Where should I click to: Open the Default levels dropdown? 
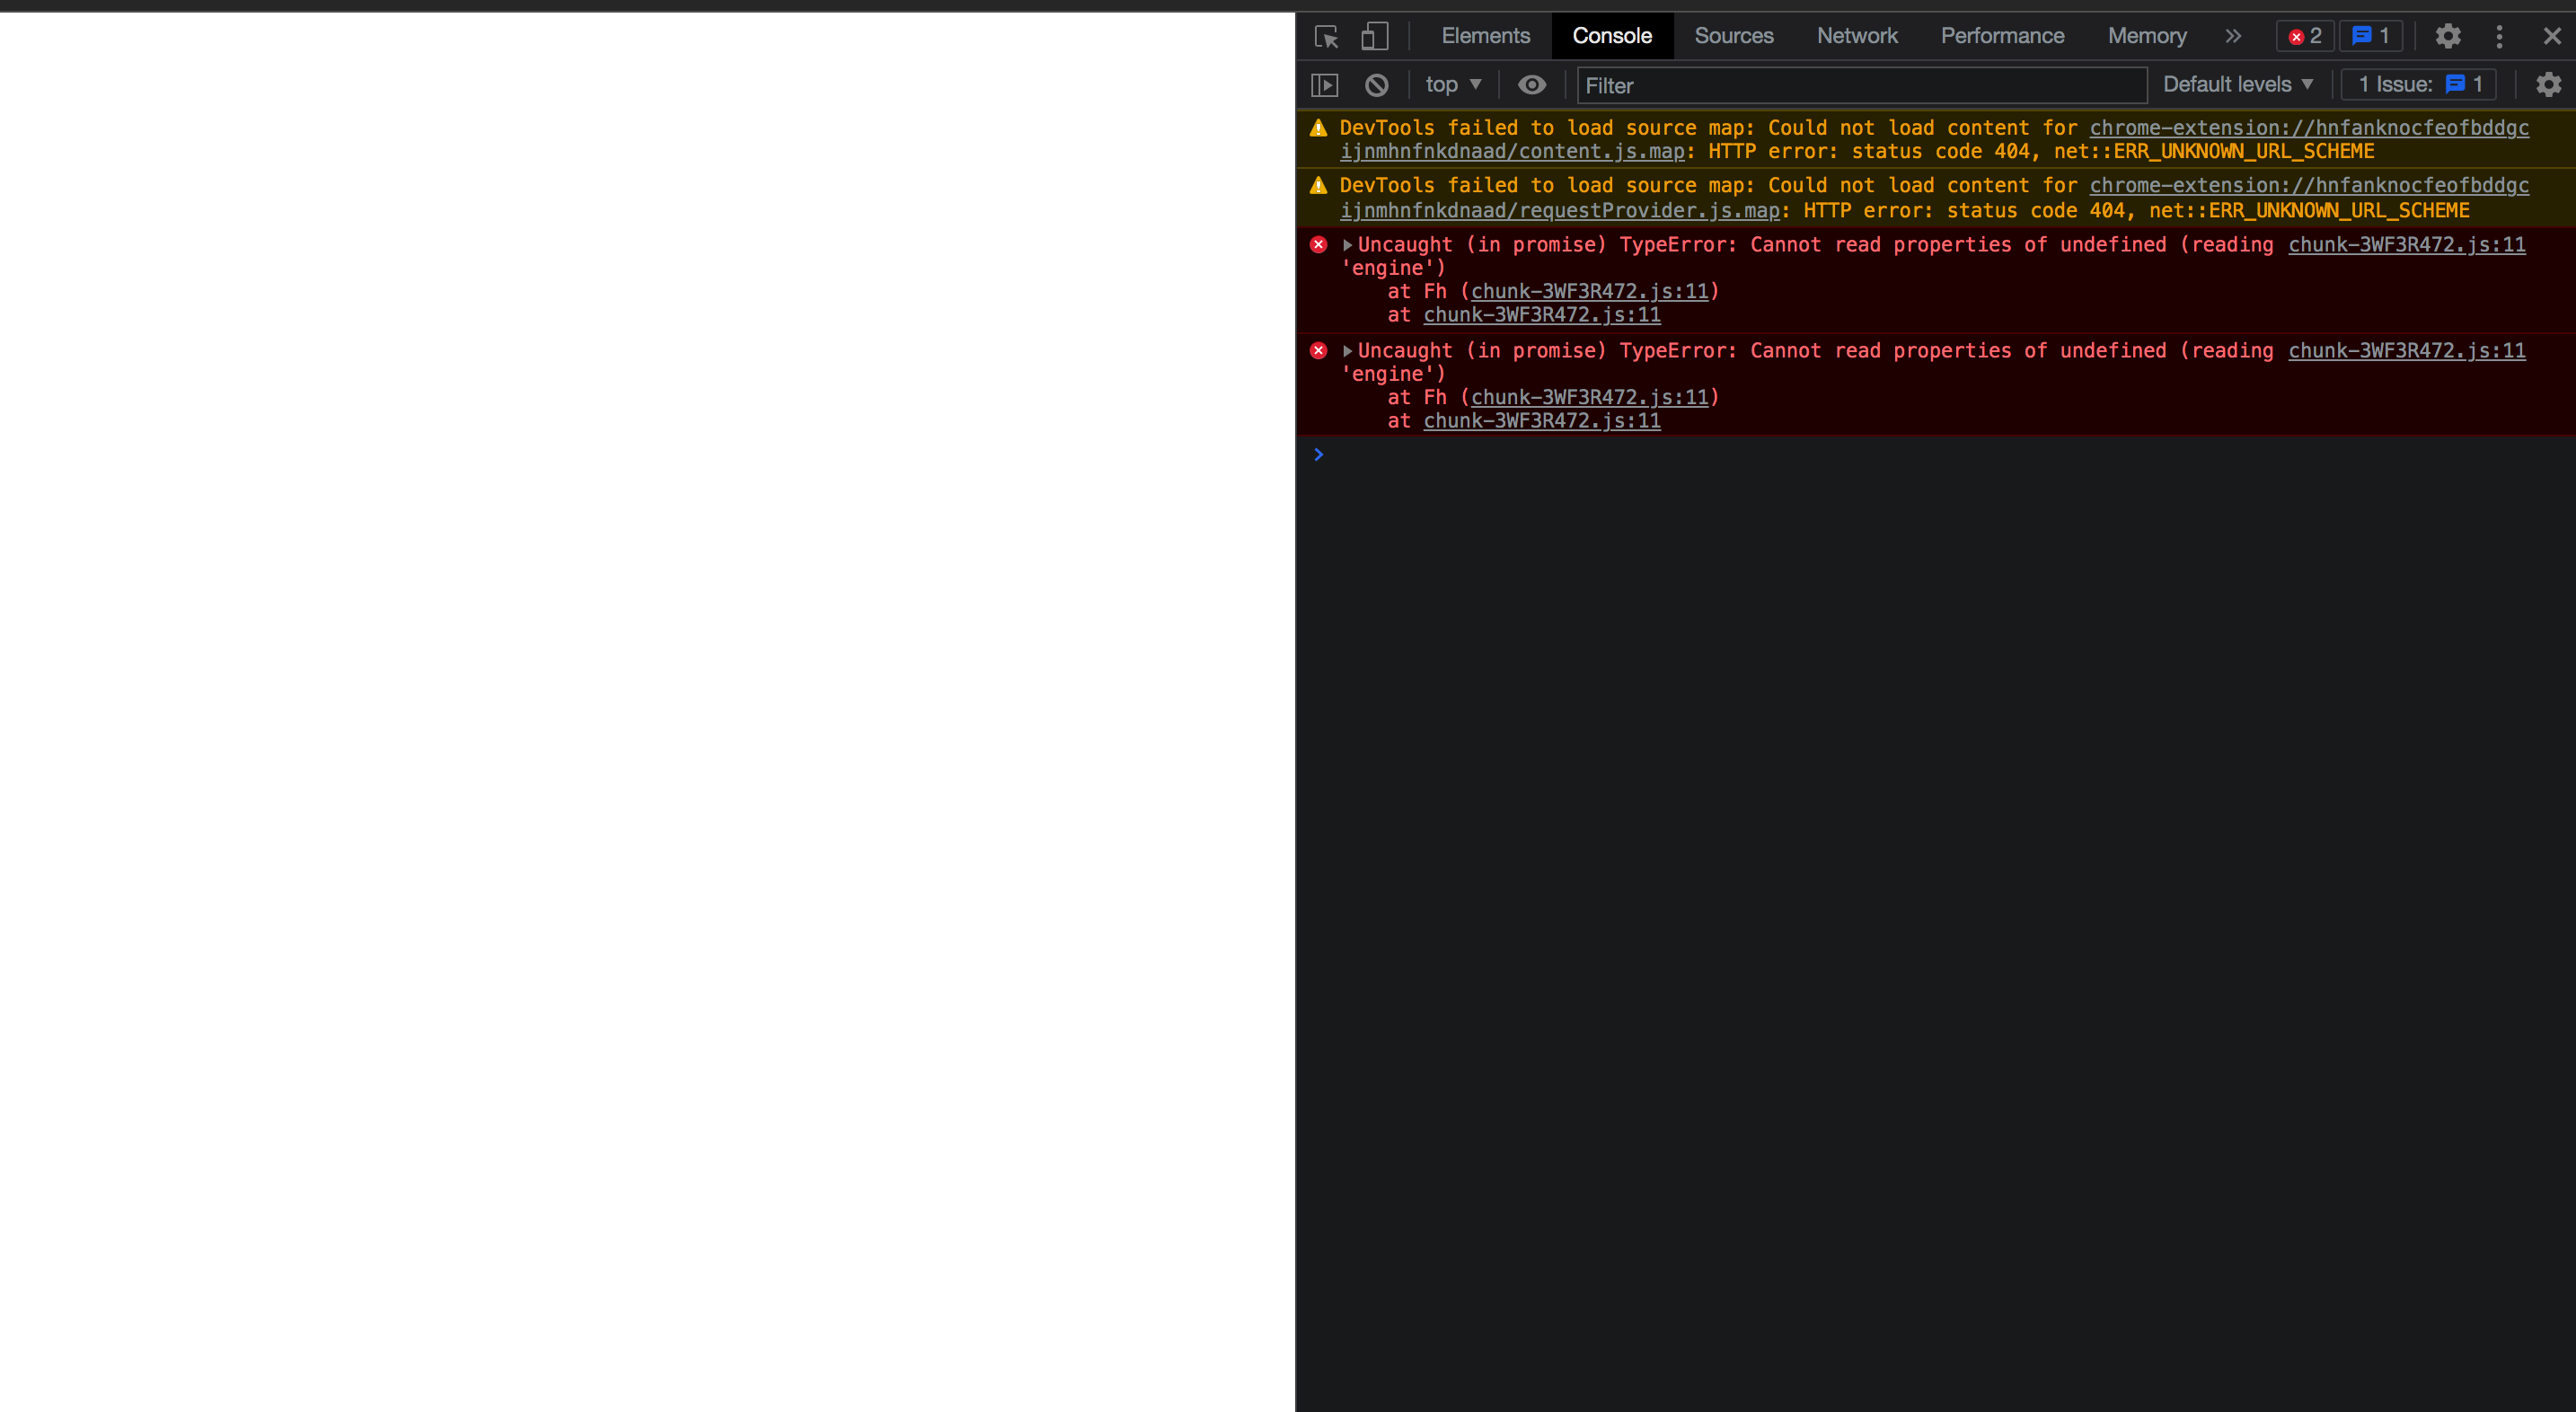click(2238, 84)
